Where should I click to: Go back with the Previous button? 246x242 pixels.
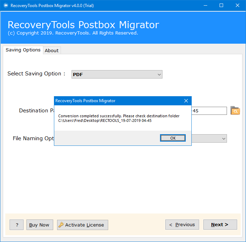pyautogui.click(x=182, y=225)
